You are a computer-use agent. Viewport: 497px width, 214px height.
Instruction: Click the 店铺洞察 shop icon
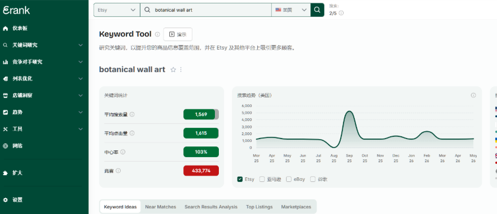[5, 96]
